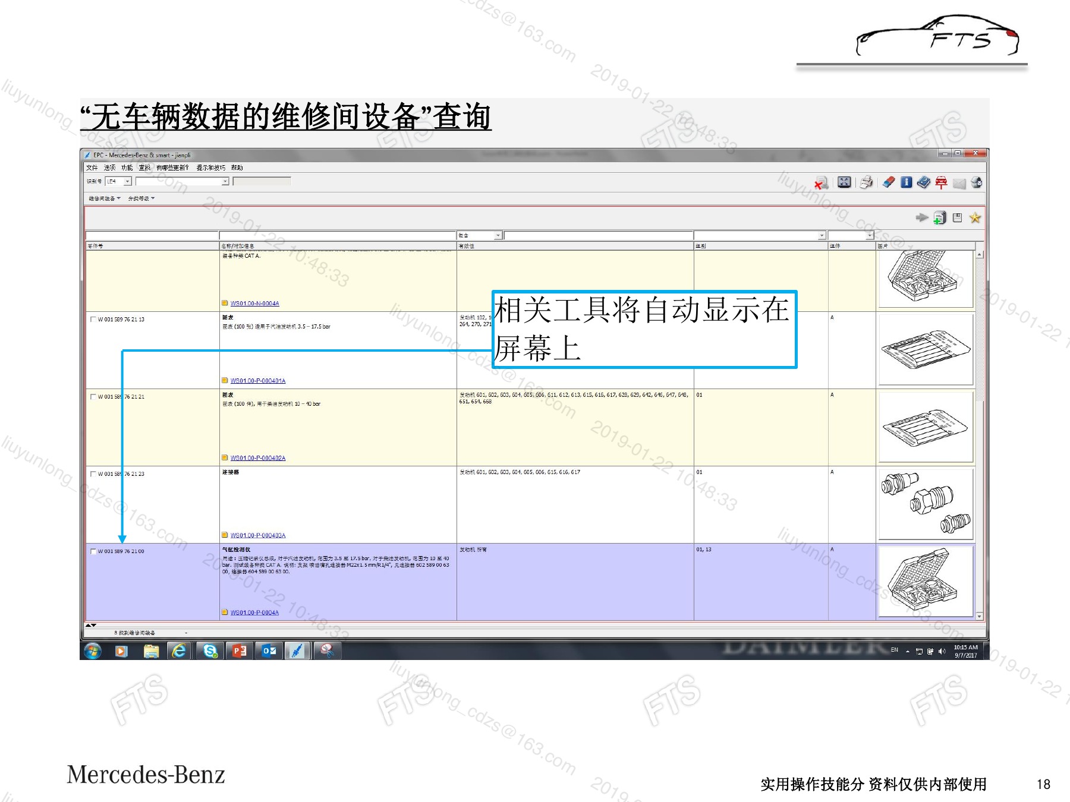
Task: Expand the 维修间设备 dropdown menu
Action: 105,198
